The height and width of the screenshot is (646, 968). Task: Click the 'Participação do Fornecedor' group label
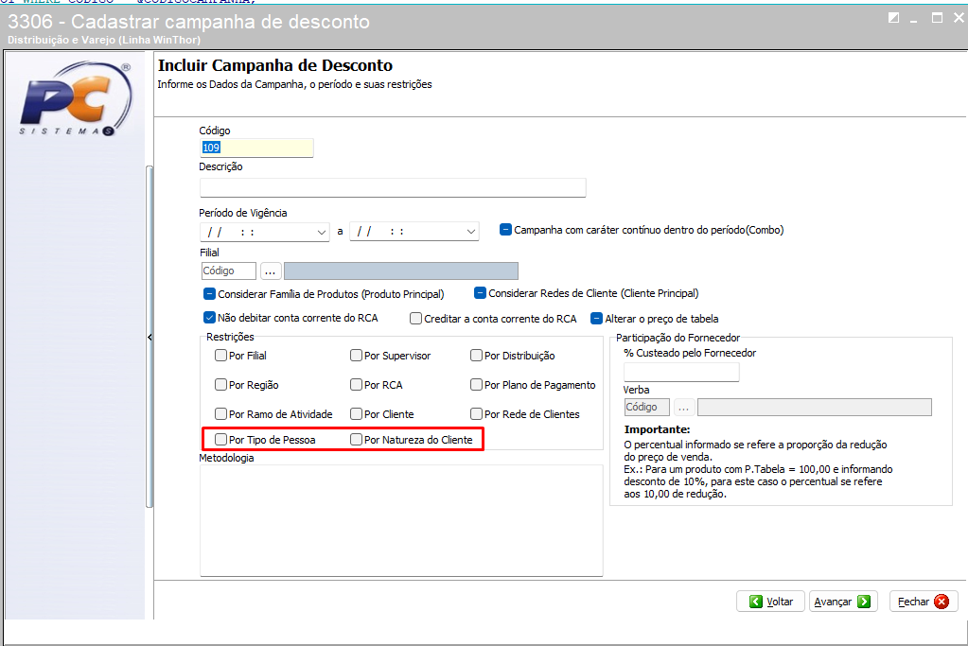(x=678, y=338)
